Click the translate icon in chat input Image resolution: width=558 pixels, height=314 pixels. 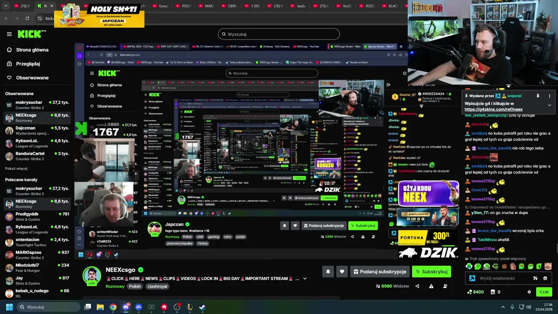pos(535,278)
